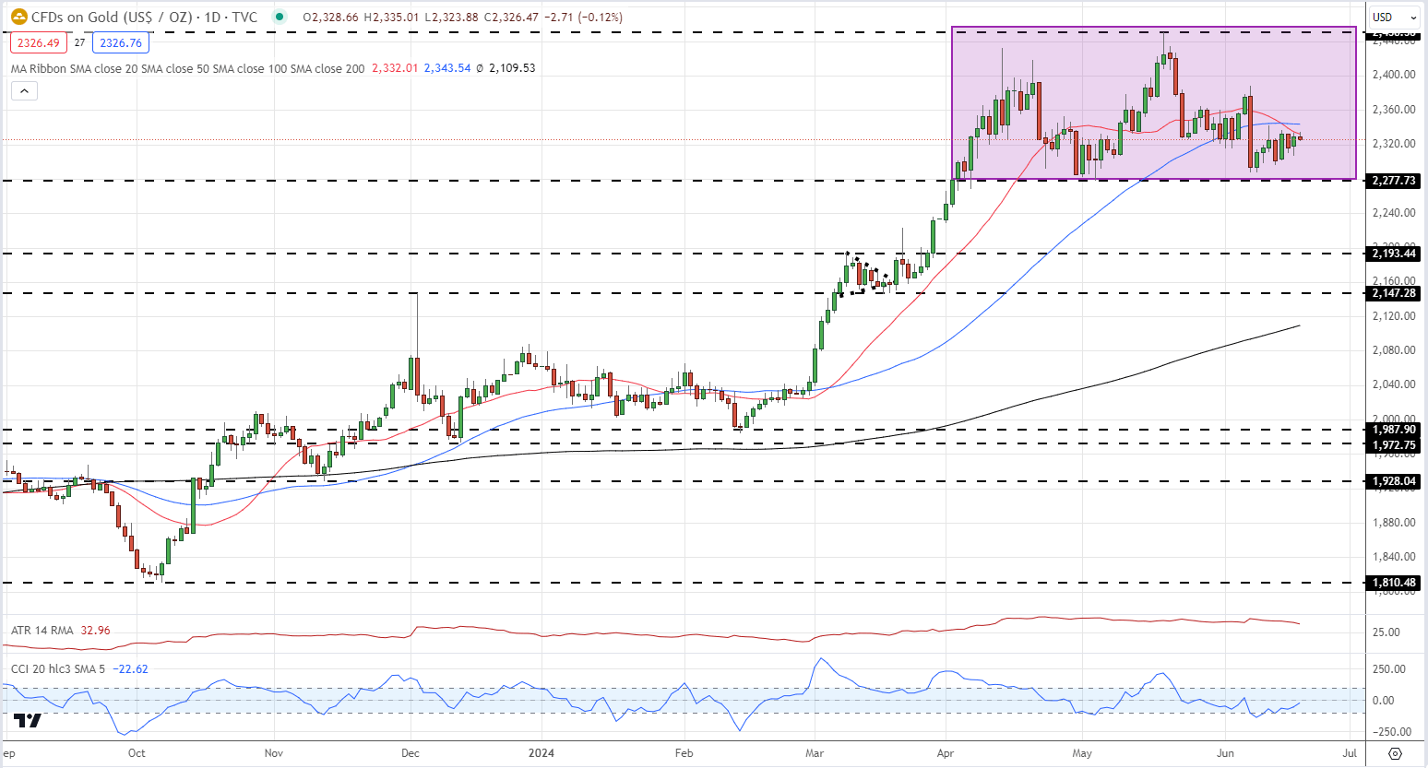Click the spread value 27

80,42
